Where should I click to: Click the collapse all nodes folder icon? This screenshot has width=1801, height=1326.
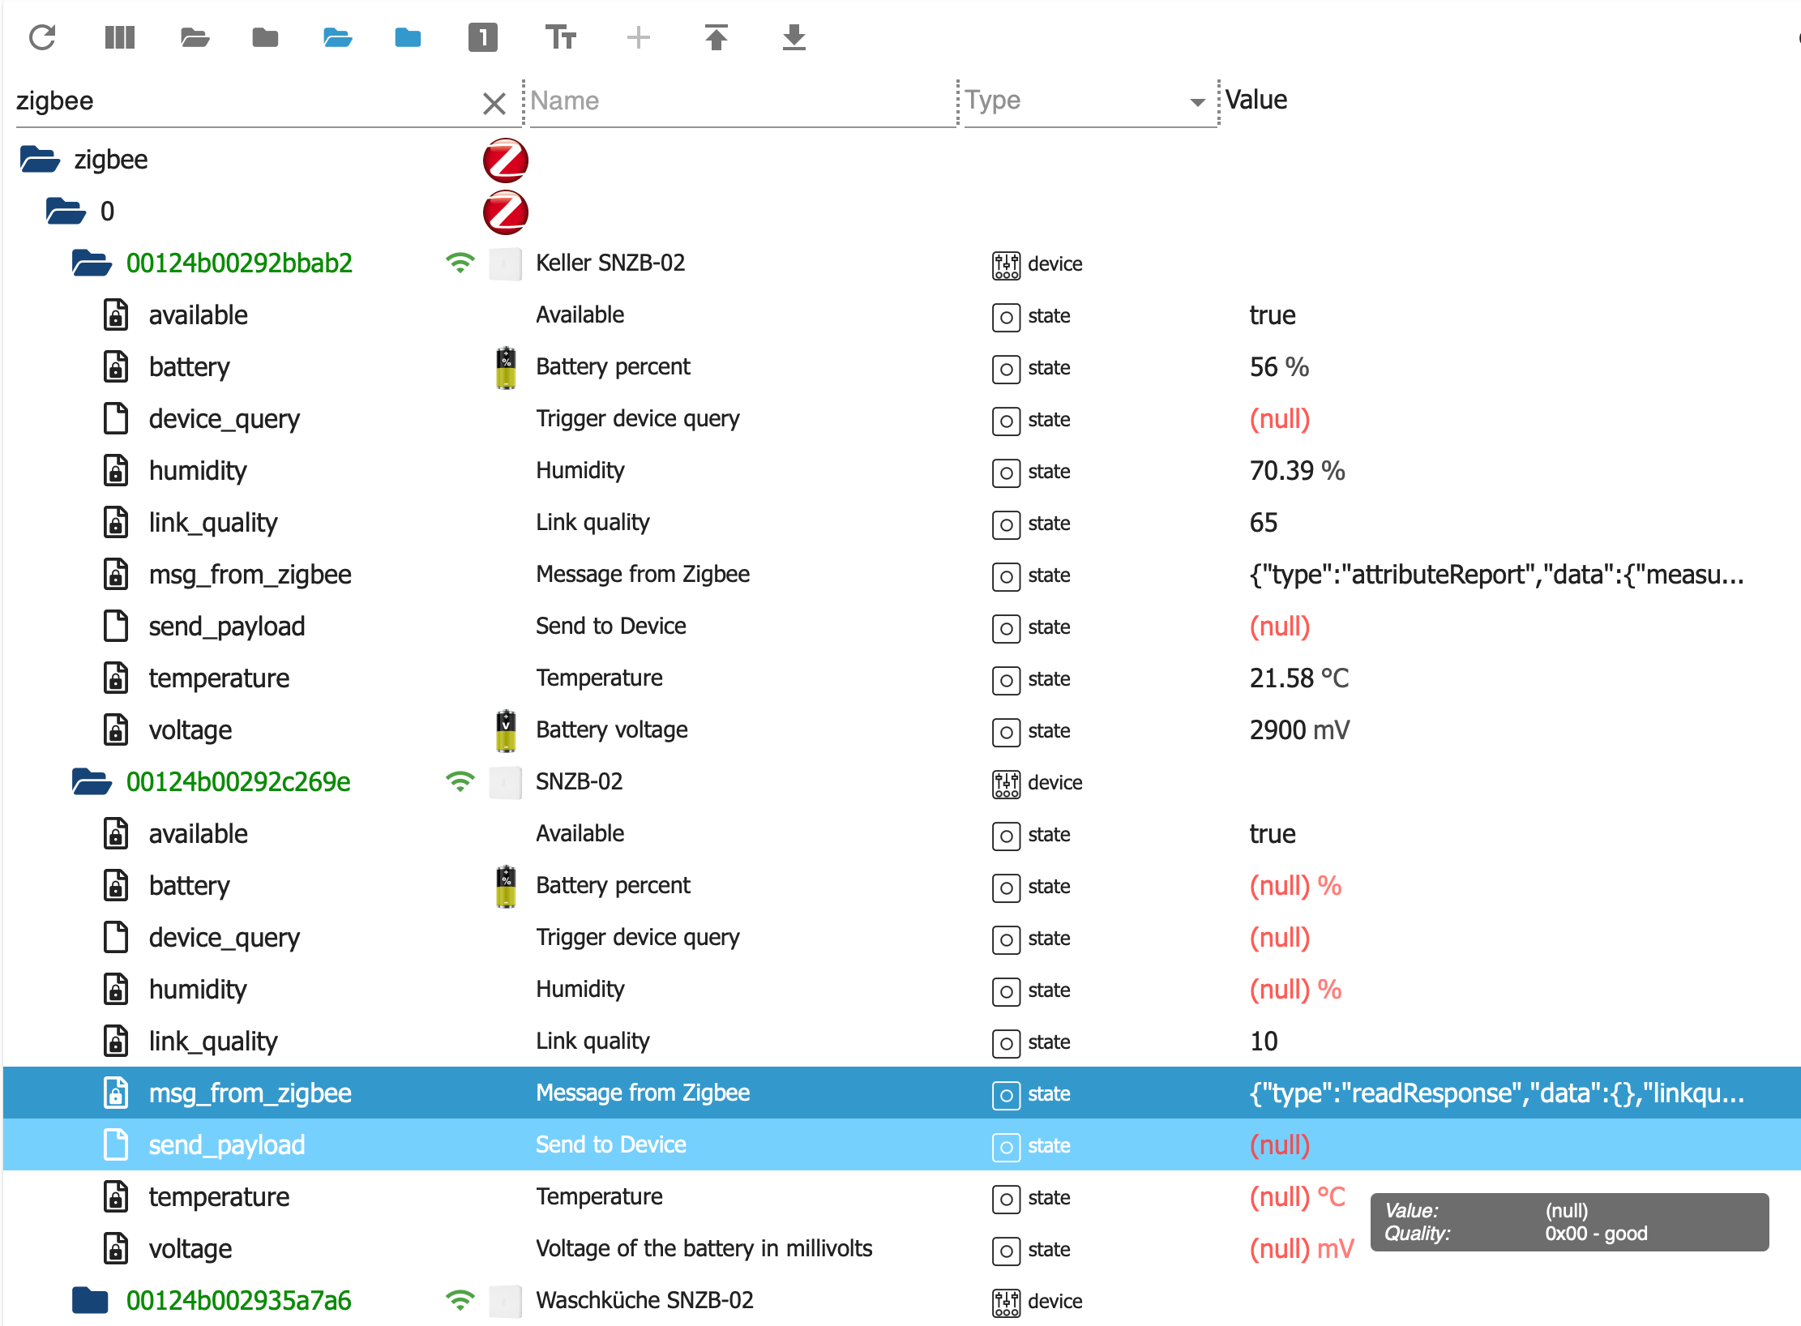click(x=265, y=37)
